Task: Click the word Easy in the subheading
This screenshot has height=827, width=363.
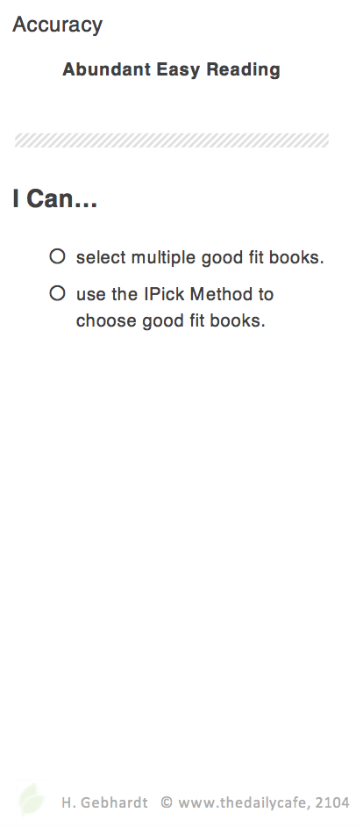Action: [178, 70]
